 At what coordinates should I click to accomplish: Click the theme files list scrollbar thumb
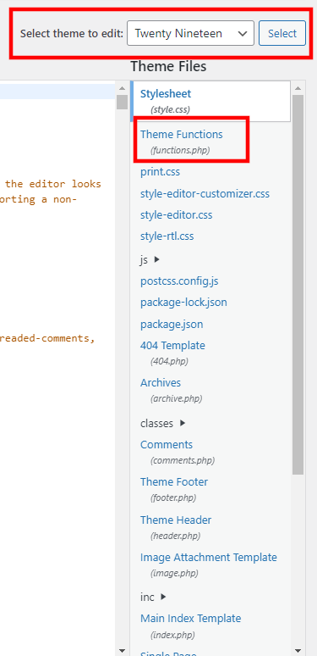click(x=298, y=285)
